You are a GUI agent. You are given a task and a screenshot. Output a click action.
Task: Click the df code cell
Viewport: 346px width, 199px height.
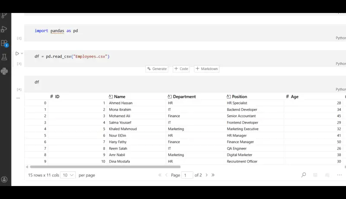click(185, 84)
